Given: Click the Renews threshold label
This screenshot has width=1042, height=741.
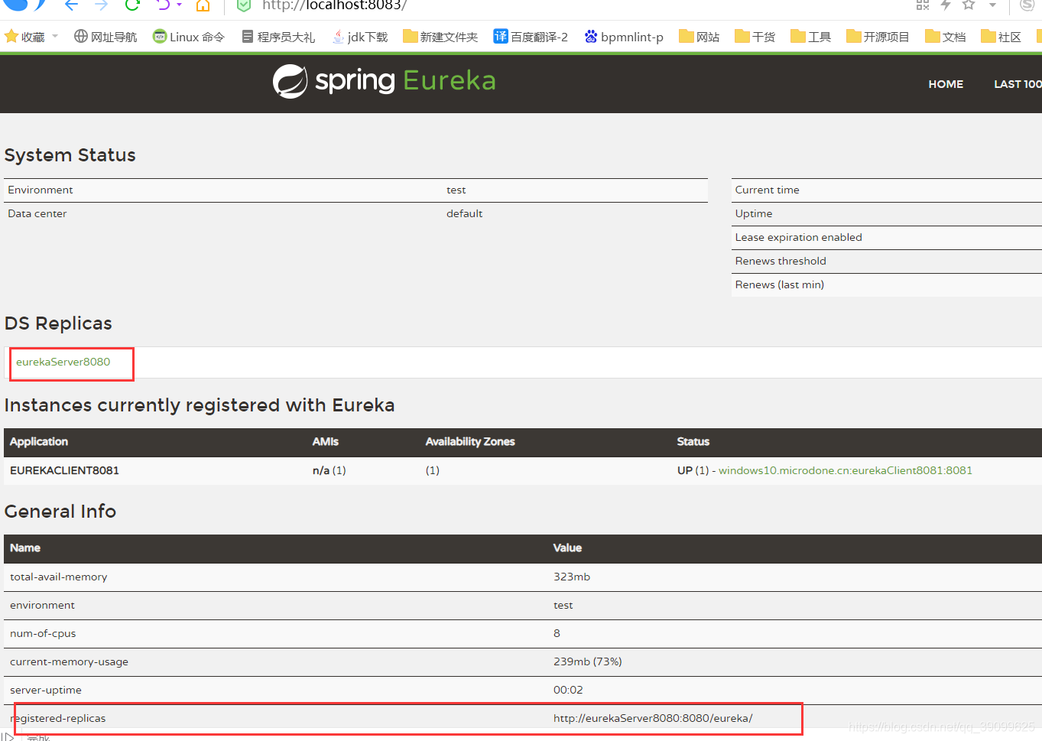Looking at the screenshot, I should pos(781,261).
